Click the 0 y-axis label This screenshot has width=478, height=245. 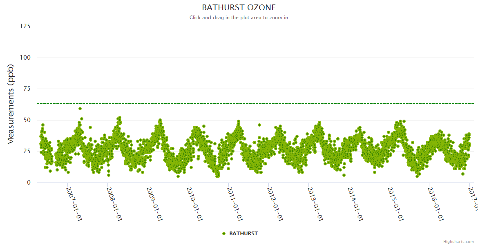28,183
